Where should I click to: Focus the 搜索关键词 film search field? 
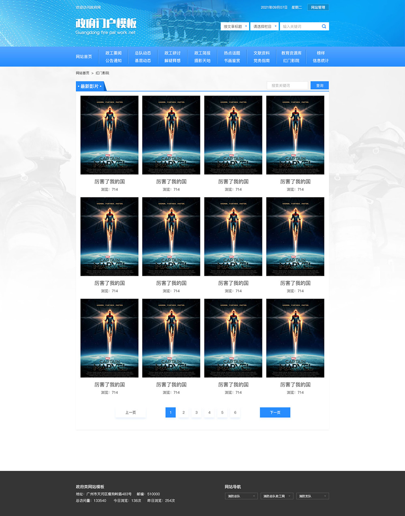click(x=287, y=85)
